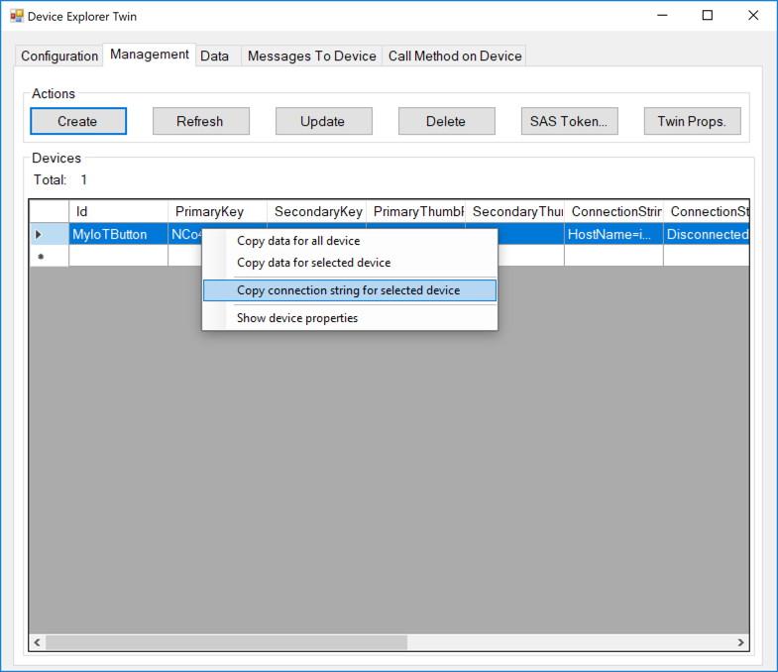Viewport: 778px width, 672px height.
Task: Click the Create button
Action: (x=78, y=121)
